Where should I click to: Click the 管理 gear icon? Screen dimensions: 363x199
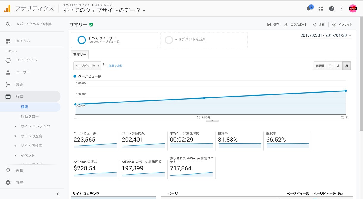coord(8,182)
